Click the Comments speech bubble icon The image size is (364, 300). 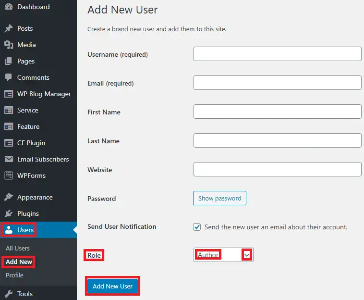click(x=9, y=77)
